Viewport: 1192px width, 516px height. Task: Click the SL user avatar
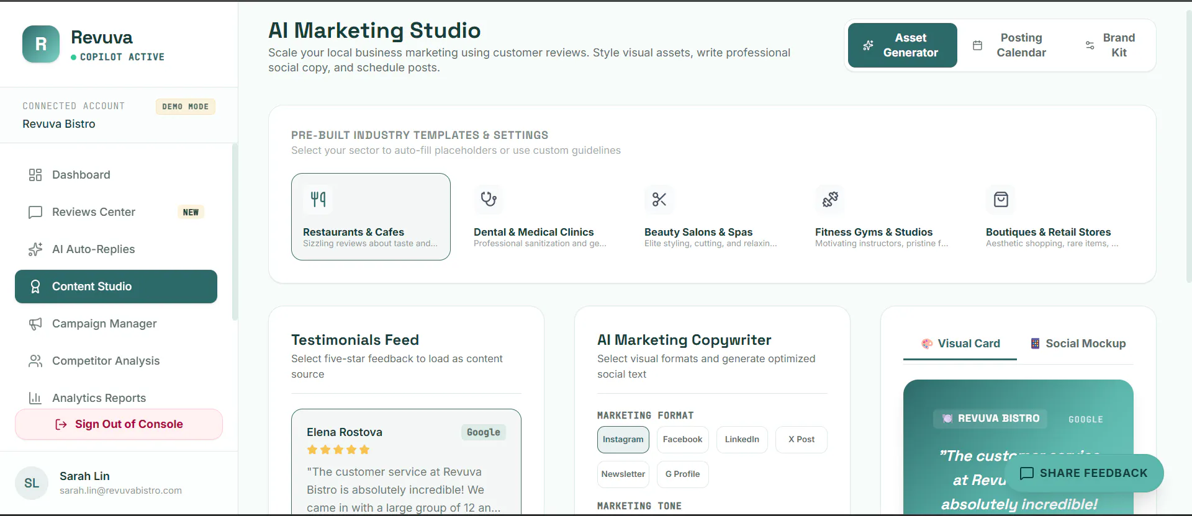point(32,483)
